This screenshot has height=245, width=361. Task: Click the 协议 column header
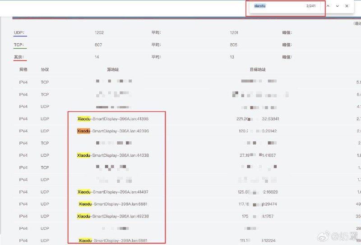(x=45, y=69)
